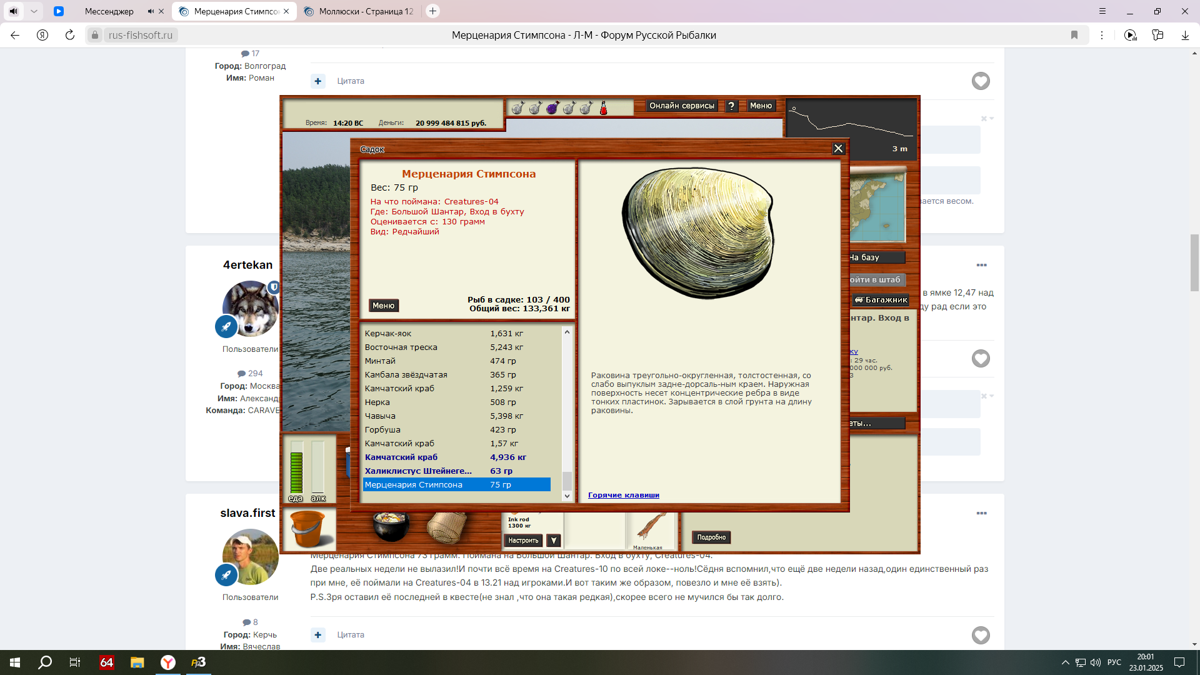
Task: Open browser collections icon
Action: tap(1157, 35)
